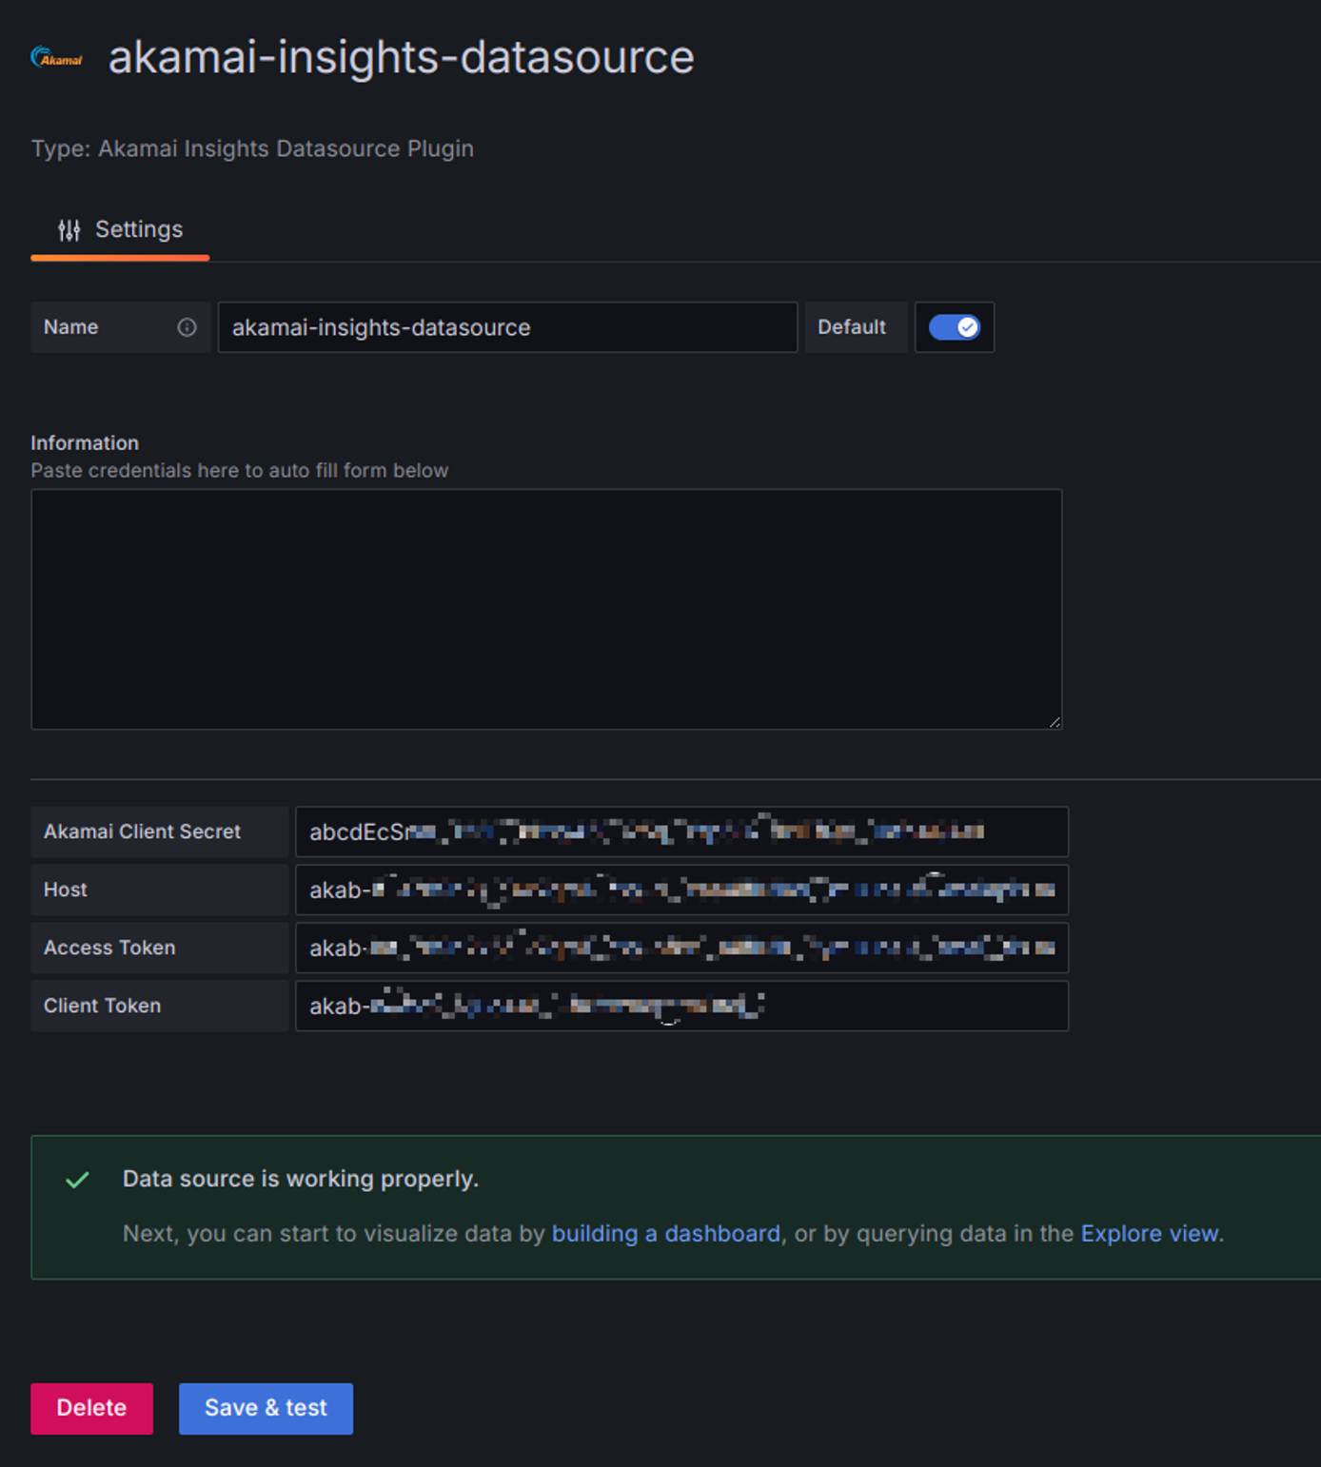The image size is (1321, 1467).
Task: Grab the Information textarea resize handle
Action: 1055,722
